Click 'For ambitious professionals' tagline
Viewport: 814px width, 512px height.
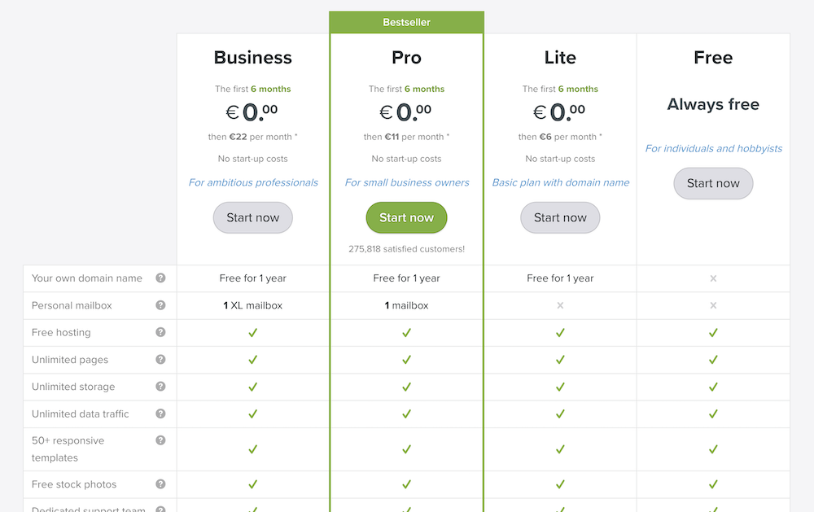[253, 182]
